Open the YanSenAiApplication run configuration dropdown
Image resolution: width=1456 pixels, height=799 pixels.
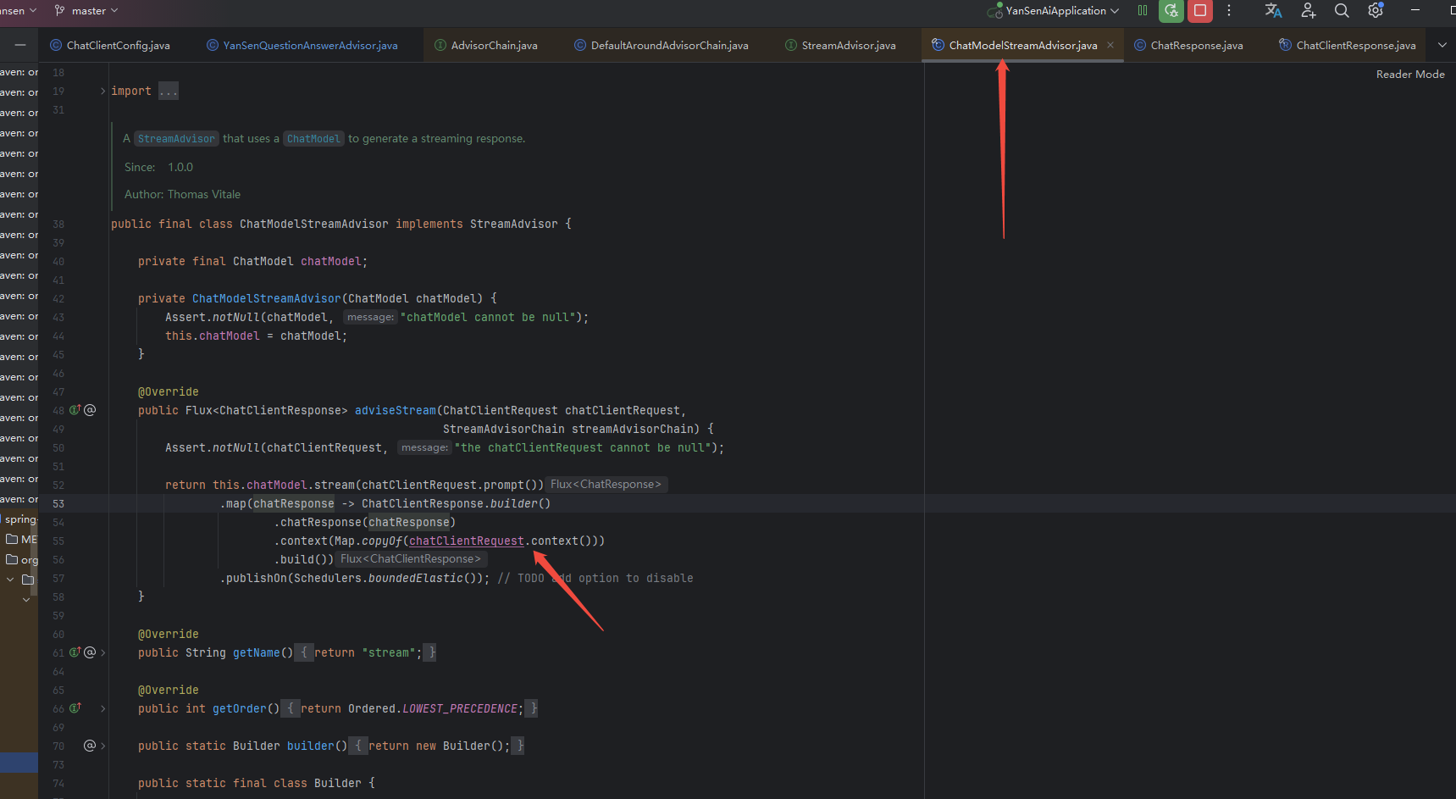tap(1055, 11)
